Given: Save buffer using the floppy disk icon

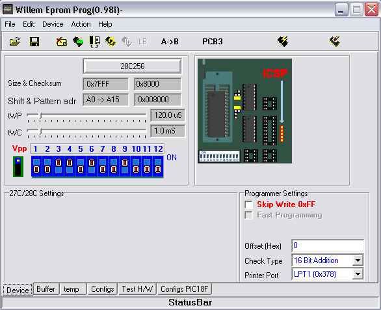Looking at the screenshot, I should pyautogui.click(x=34, y=42).
